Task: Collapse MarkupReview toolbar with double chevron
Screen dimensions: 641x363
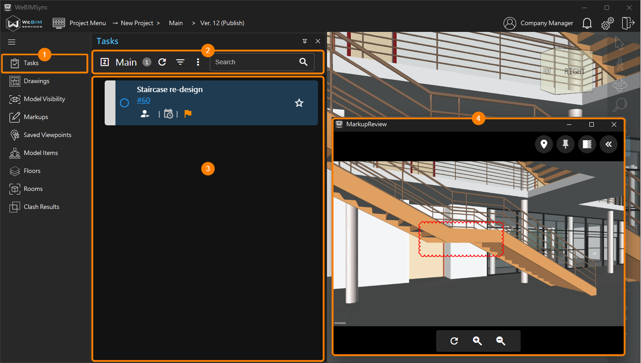Action: pyautogui.click(x=609, y=144)
